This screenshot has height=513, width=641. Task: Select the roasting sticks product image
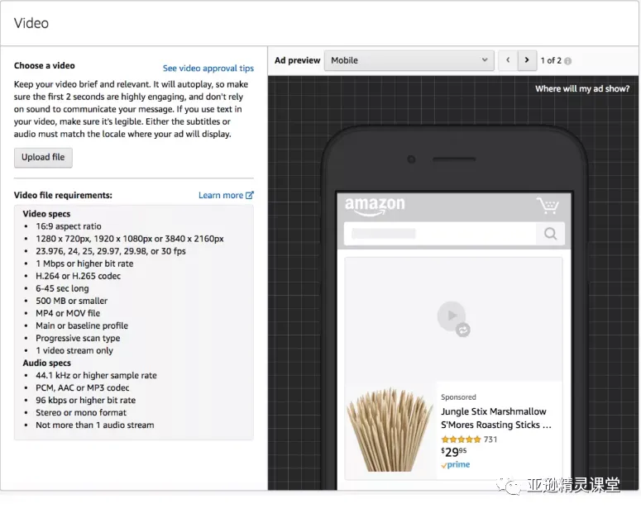[x=390, y=430]
